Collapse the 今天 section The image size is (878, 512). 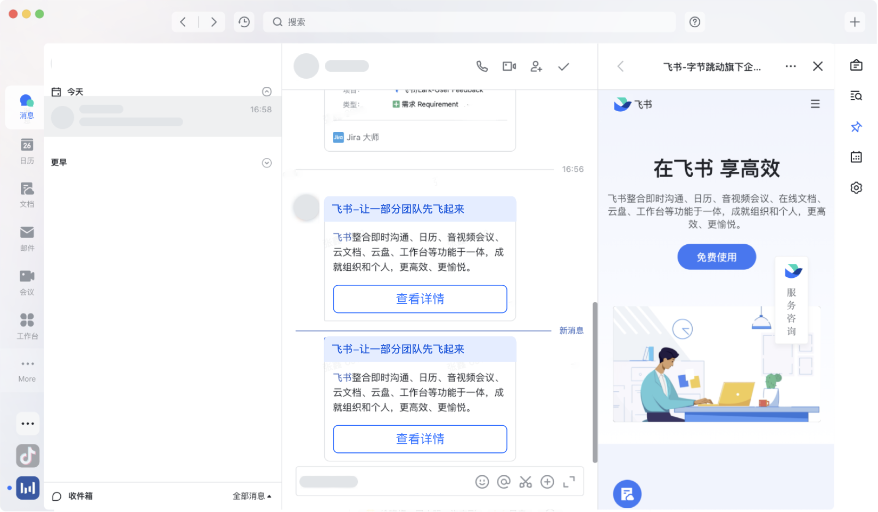267,92
